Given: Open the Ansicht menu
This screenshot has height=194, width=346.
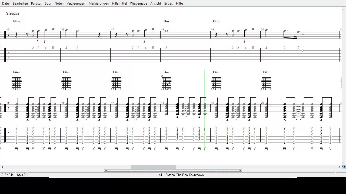Looking at the screenshot, I should click(156, 4).
